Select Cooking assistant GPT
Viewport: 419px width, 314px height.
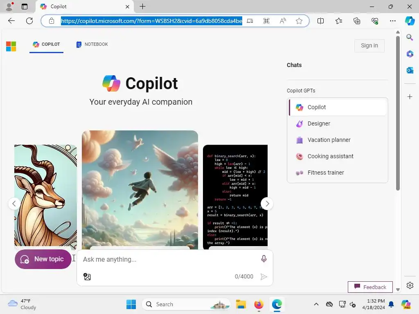[x=338, y=156]
